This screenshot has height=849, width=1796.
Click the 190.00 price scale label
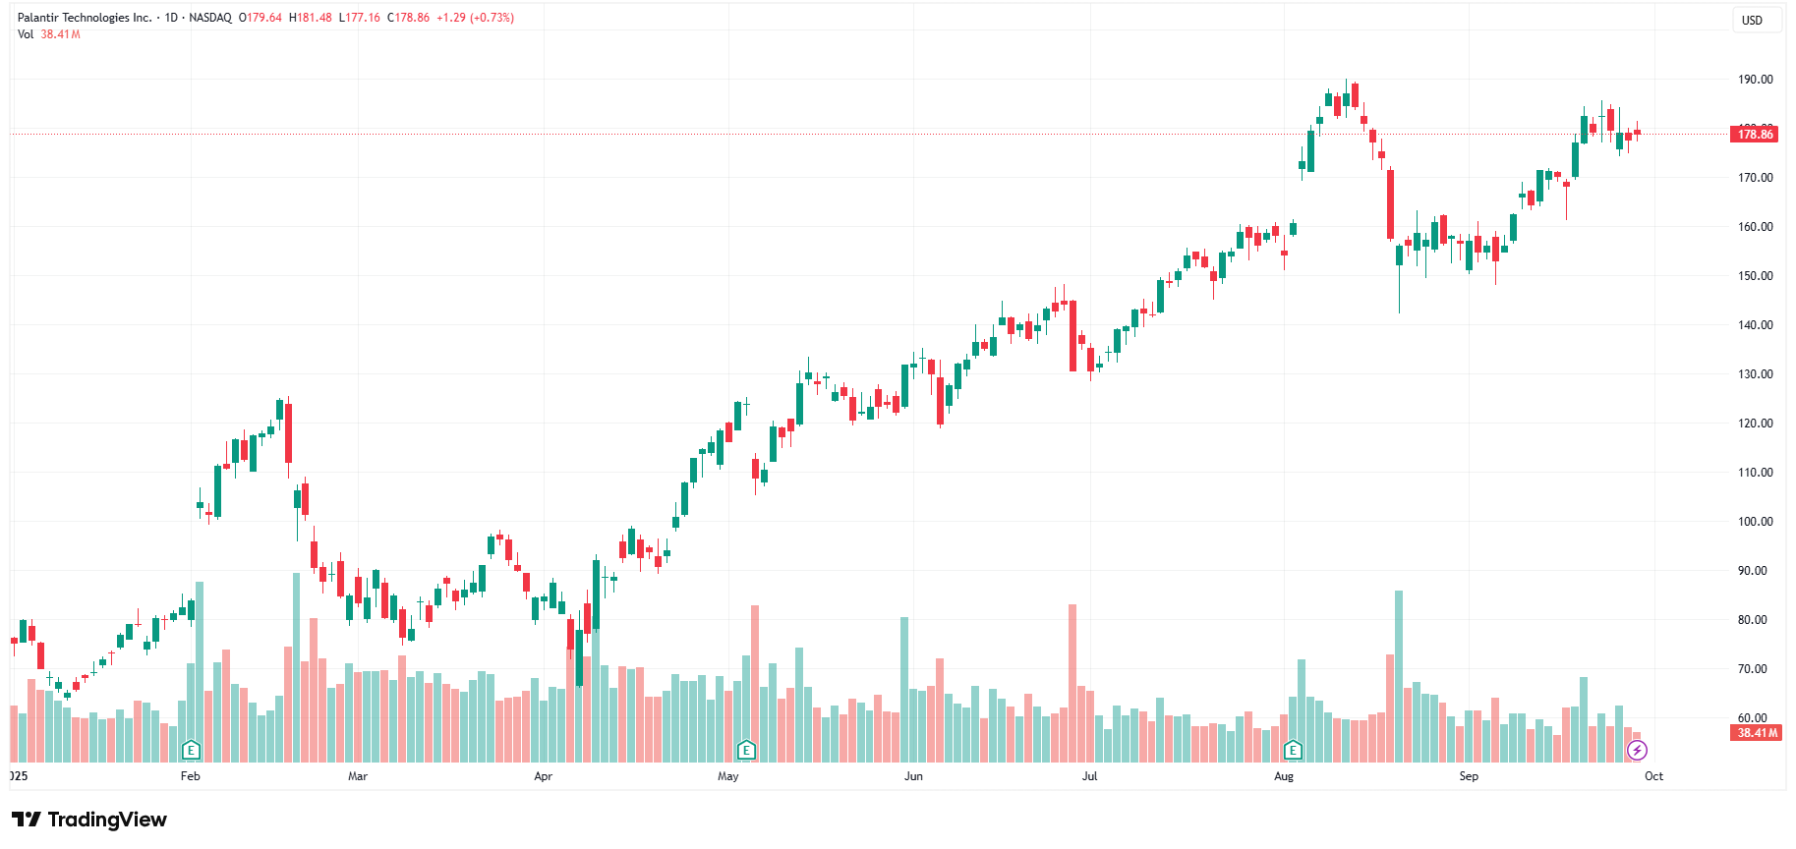1755,80
